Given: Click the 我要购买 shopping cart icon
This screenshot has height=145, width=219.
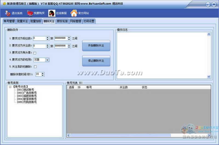Looking at the screenshot, I should click(30, 13).
